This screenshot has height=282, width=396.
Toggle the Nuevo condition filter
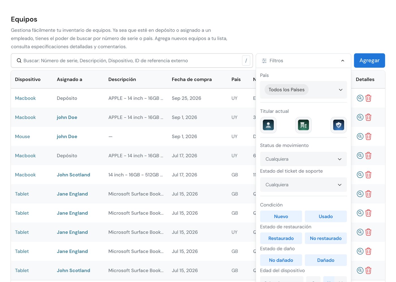(x=281, y=216)
